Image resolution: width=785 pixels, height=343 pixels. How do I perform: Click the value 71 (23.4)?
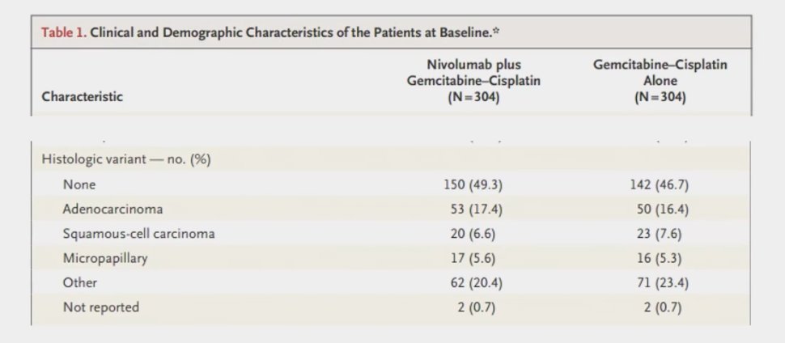click(x=663, y=283)
